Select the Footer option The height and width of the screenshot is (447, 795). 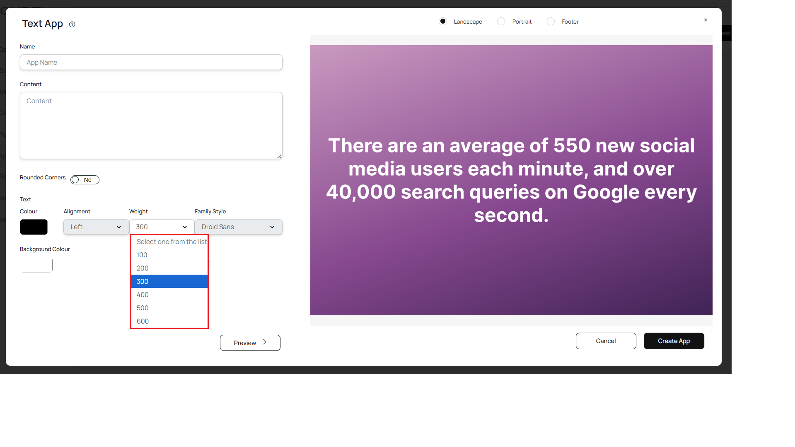551,21
